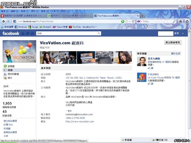This screenshot has width=191, height=143.
Task: Click the Firefox forward arrow button
Action: 8,21
